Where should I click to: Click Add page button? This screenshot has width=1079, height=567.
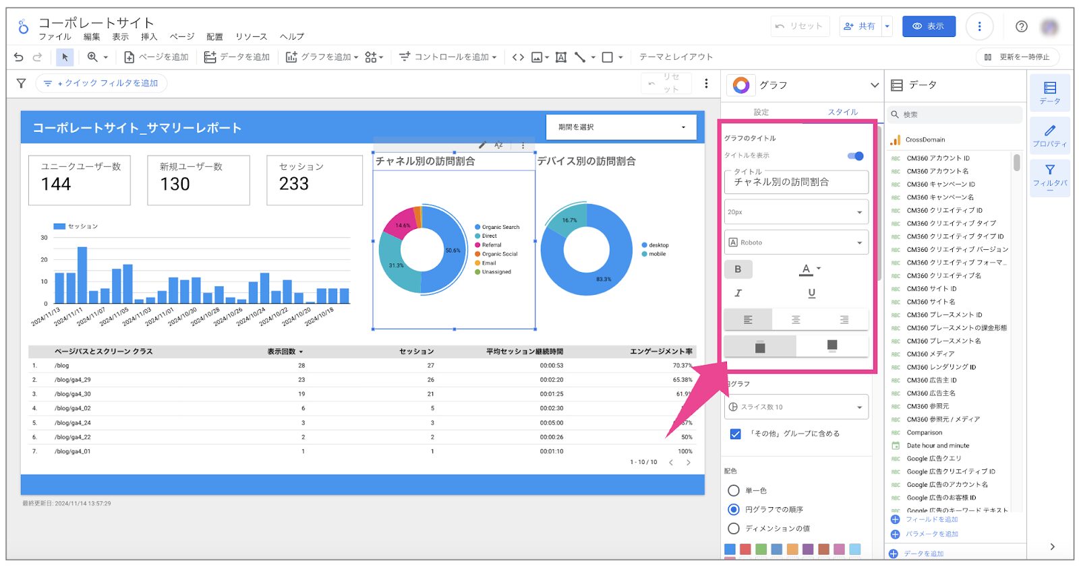coord(156,57)
